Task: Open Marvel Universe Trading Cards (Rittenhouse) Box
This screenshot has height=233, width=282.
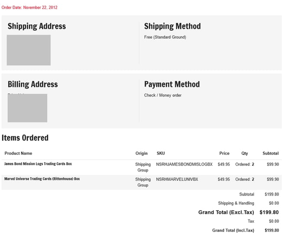Action: (x=42, y=179)
